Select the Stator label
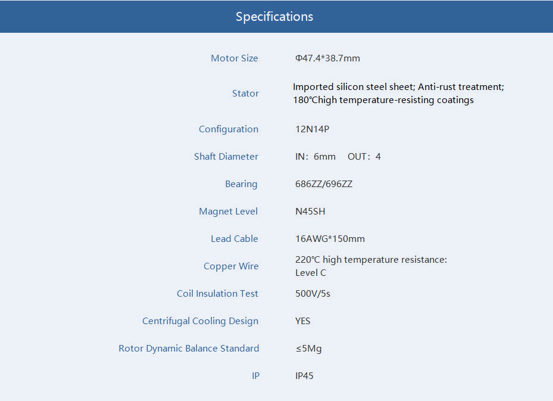The width and height of the screenshot is (553, 401). click(245, 93)
